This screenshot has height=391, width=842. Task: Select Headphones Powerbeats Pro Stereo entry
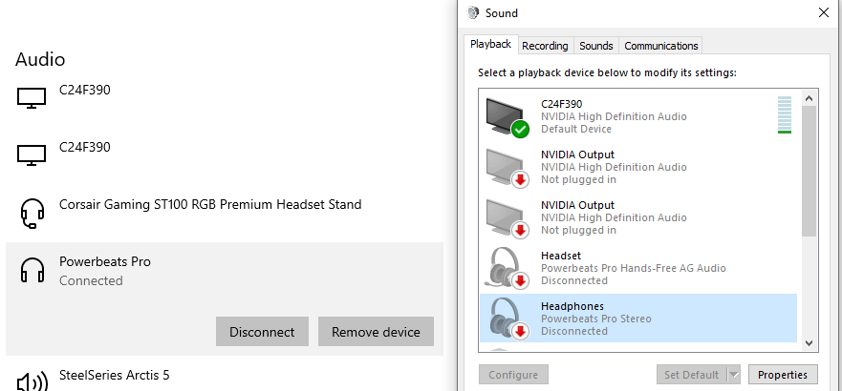point(637,319)
